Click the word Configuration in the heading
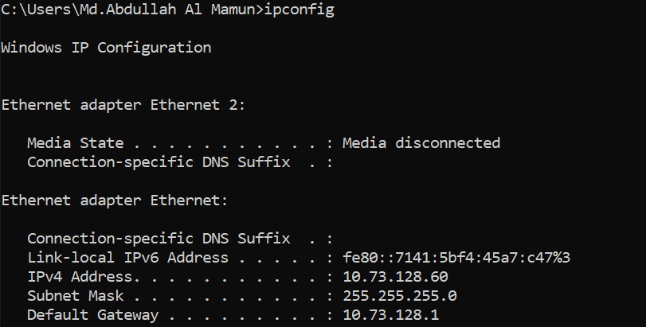The image size is (646, 327). pyautogui.click(x=155, y=48)
